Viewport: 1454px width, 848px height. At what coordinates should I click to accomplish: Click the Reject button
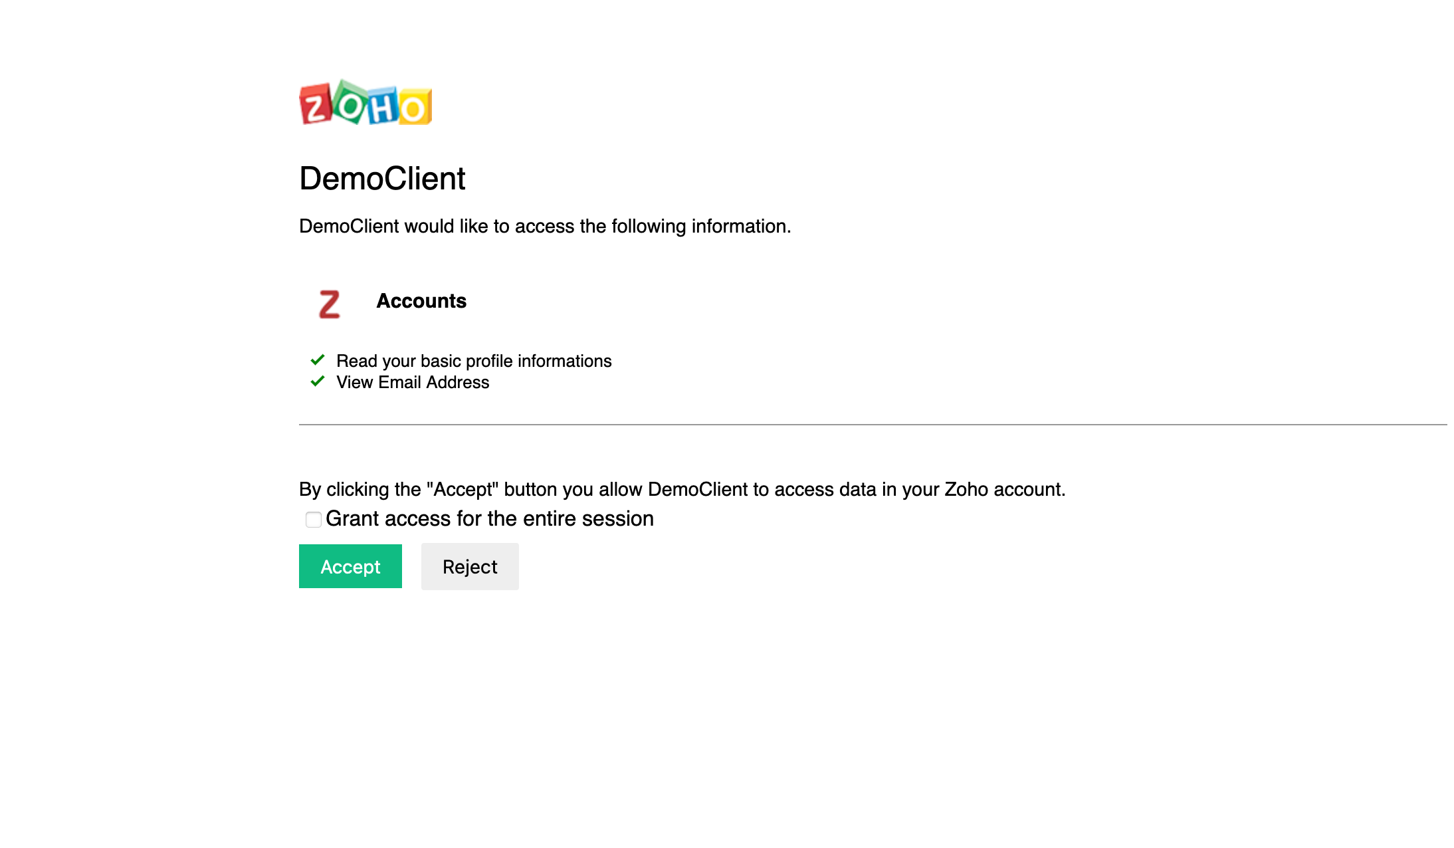tap(469, 566)
